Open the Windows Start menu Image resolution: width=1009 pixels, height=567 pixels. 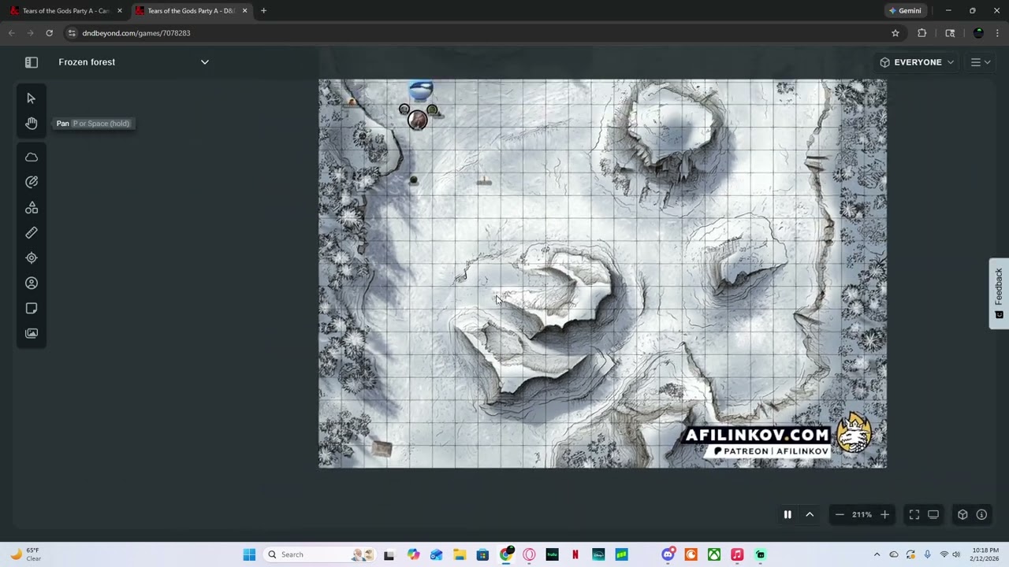point(249,554)
